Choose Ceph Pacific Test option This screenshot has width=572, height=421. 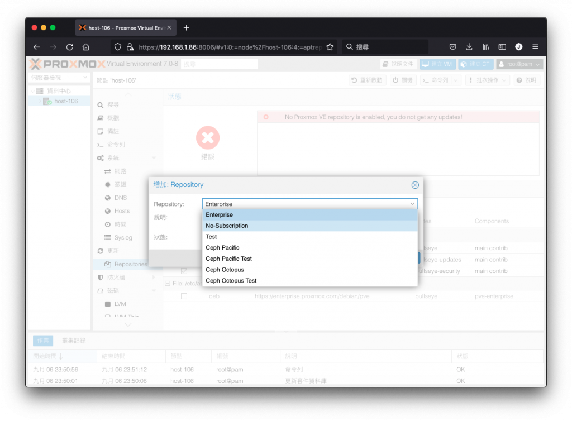click(309, 259)
